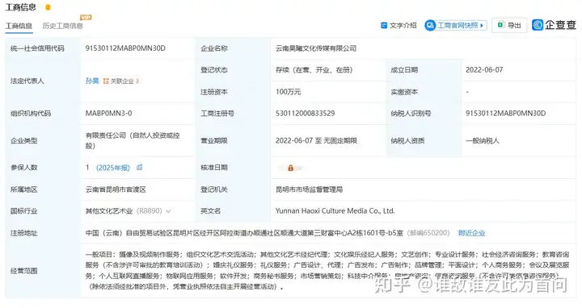
Task: Click the 一般纳税人 value
Action: point(483,140)
